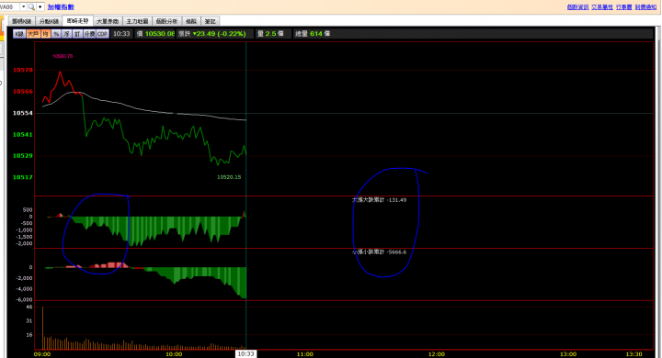The image size is (662, 358).
Task: Click the small-order cumulative label -5666.6
Action: pos(379,252)
